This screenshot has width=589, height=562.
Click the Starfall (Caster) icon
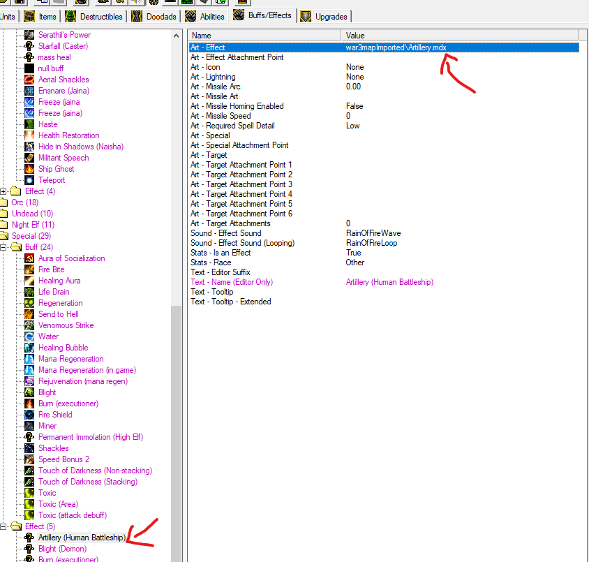tap(29, 46)
